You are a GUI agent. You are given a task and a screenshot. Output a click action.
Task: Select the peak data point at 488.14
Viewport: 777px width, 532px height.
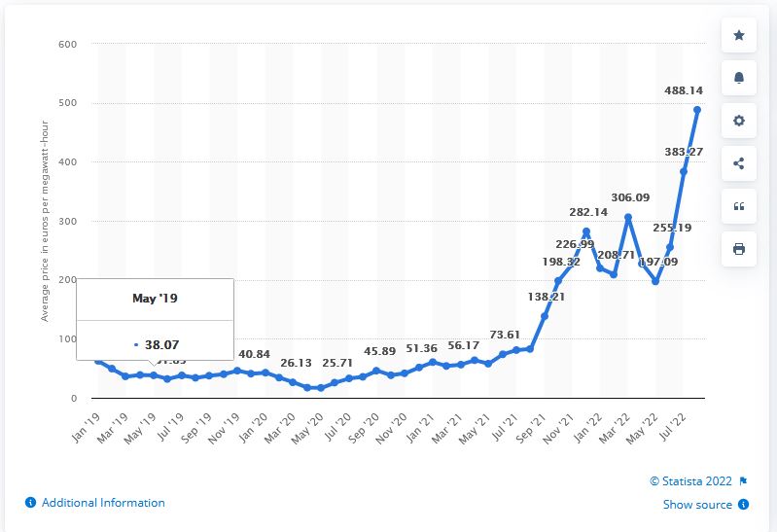(x=697, y=110)
